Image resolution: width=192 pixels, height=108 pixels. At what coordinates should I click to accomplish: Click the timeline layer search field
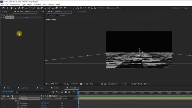click(x=32, y=92)
